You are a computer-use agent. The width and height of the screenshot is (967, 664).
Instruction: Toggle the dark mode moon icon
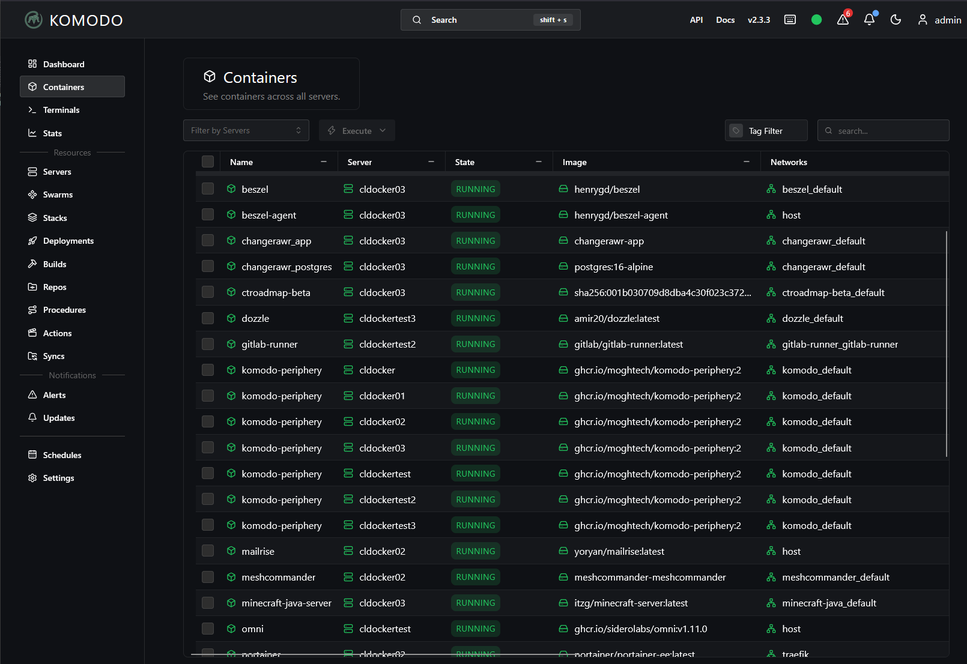tap(896, 20)
